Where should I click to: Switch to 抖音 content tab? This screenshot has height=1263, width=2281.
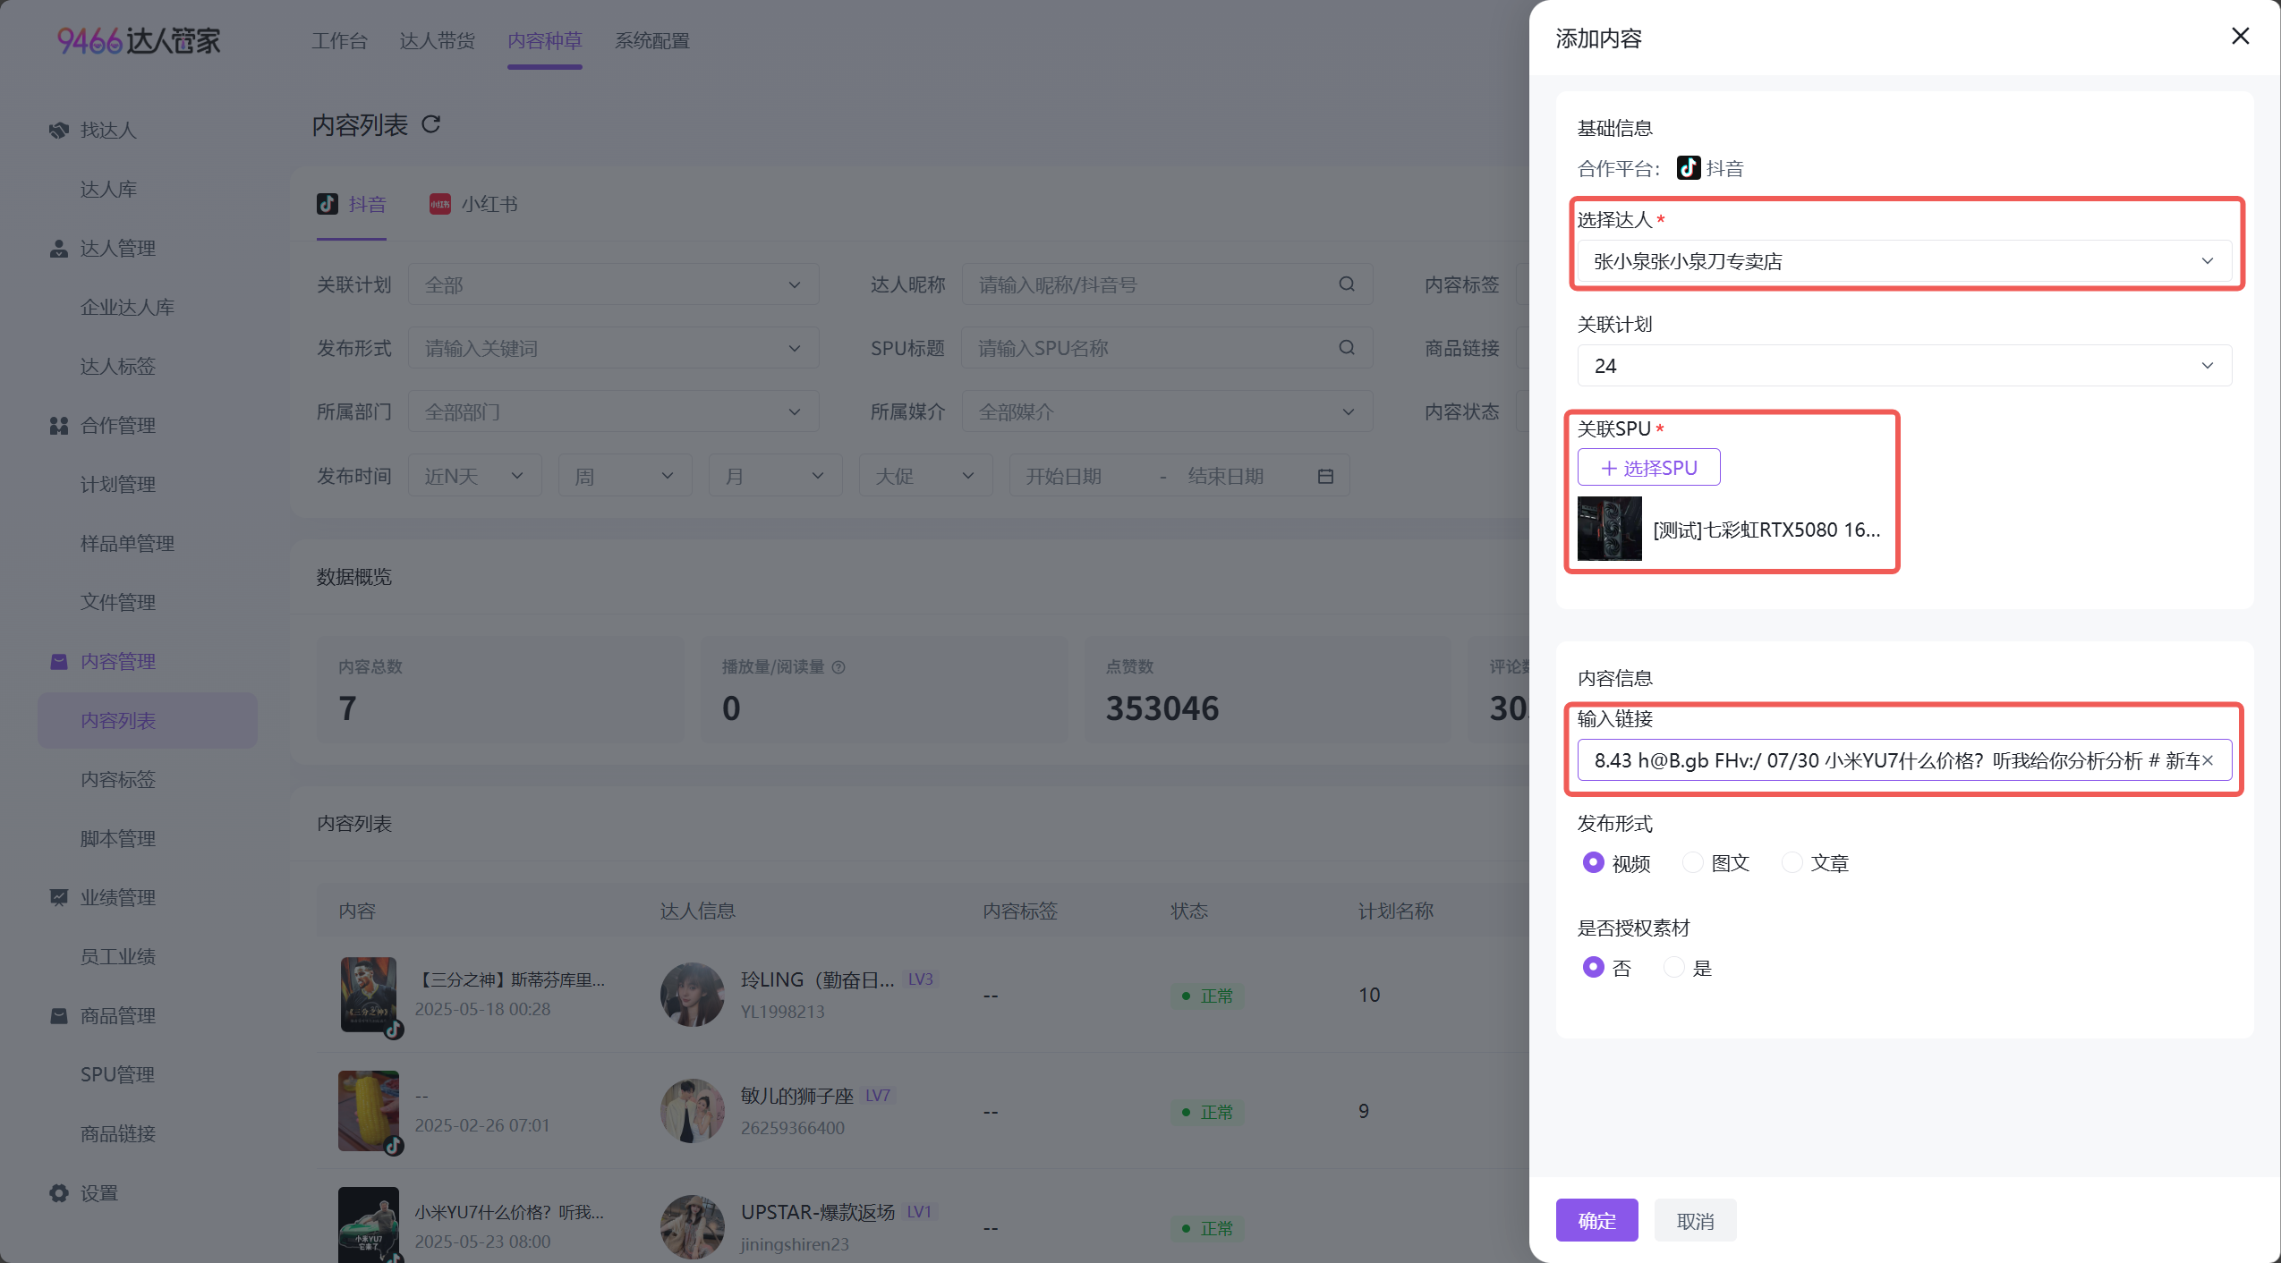pos(352,204)
